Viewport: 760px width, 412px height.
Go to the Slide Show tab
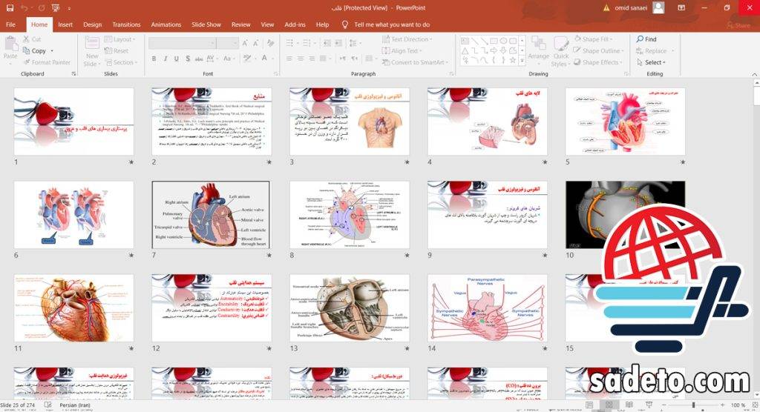[206, 24]
